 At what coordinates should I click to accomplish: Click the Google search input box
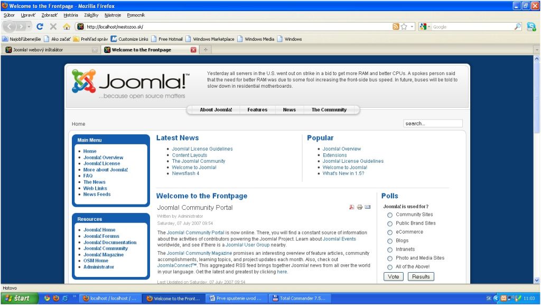click(x=472, y=26)
